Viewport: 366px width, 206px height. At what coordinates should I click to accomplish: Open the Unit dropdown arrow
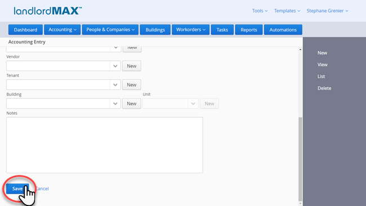(x=193, y=104)
